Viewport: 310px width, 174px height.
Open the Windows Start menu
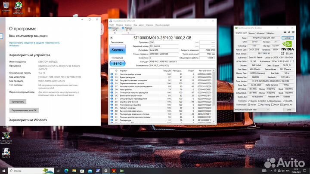click(x=4, y=171)
